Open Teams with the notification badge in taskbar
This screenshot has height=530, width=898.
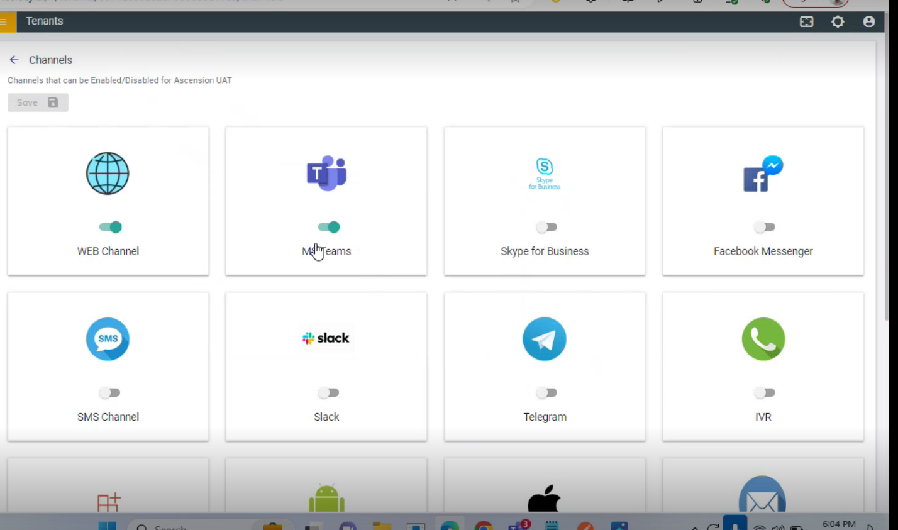518,526
